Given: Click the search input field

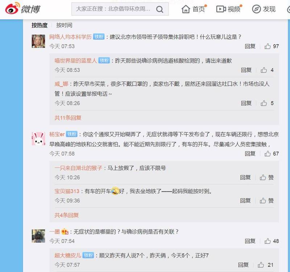Looking at the screenshot, I should point(113,9).
